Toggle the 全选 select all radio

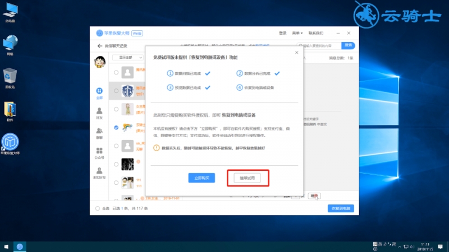98,208
